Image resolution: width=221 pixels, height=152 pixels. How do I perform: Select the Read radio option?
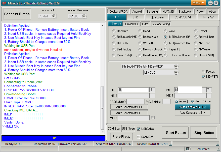coord(140,31)
